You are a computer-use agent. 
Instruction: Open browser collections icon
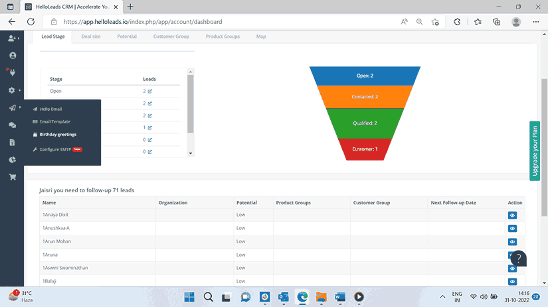pos(497,22)
